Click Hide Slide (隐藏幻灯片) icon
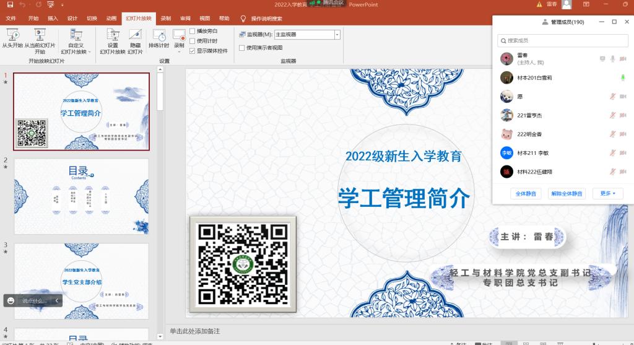This screenshot has height=345, width=634. click(x=135, y=38)
